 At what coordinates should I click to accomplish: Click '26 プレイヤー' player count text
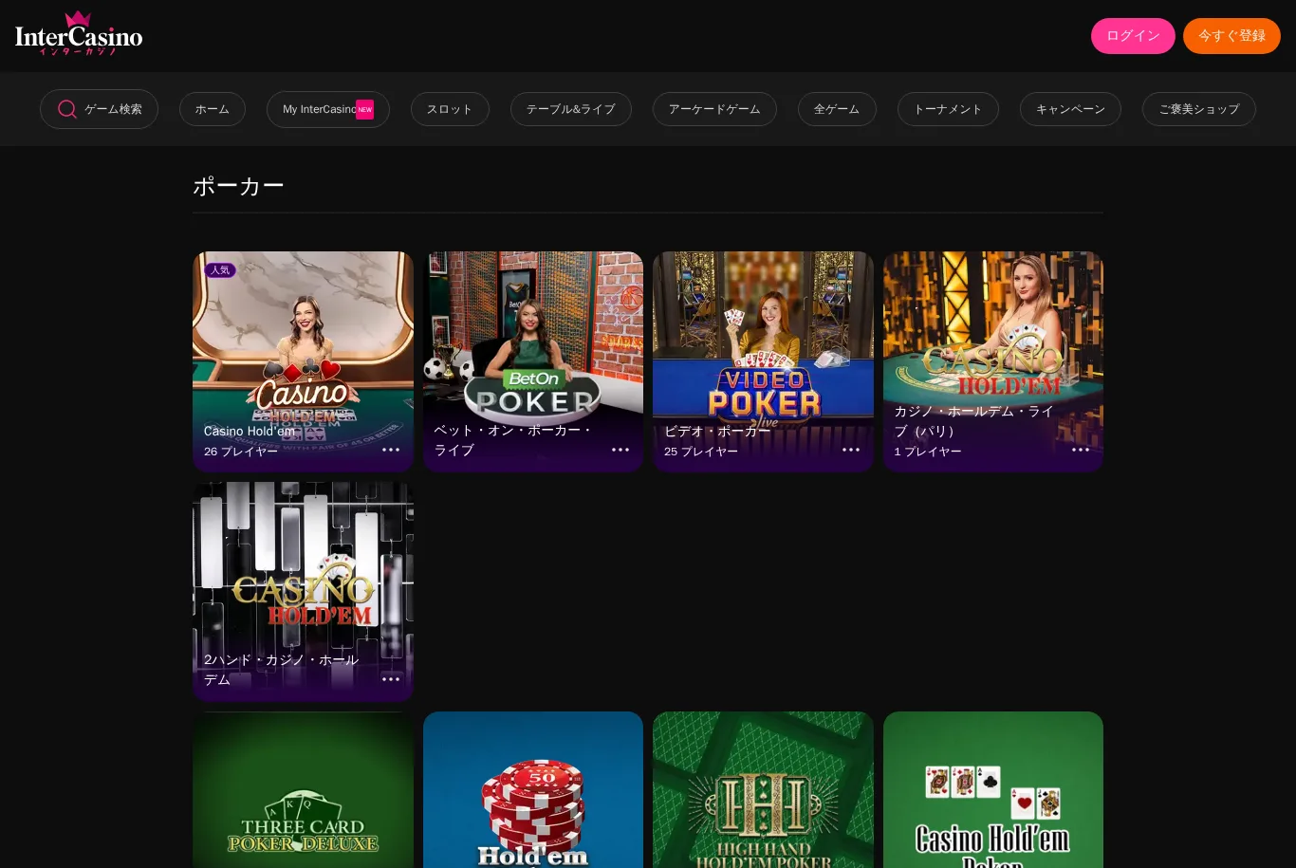(x=241, y=452)
